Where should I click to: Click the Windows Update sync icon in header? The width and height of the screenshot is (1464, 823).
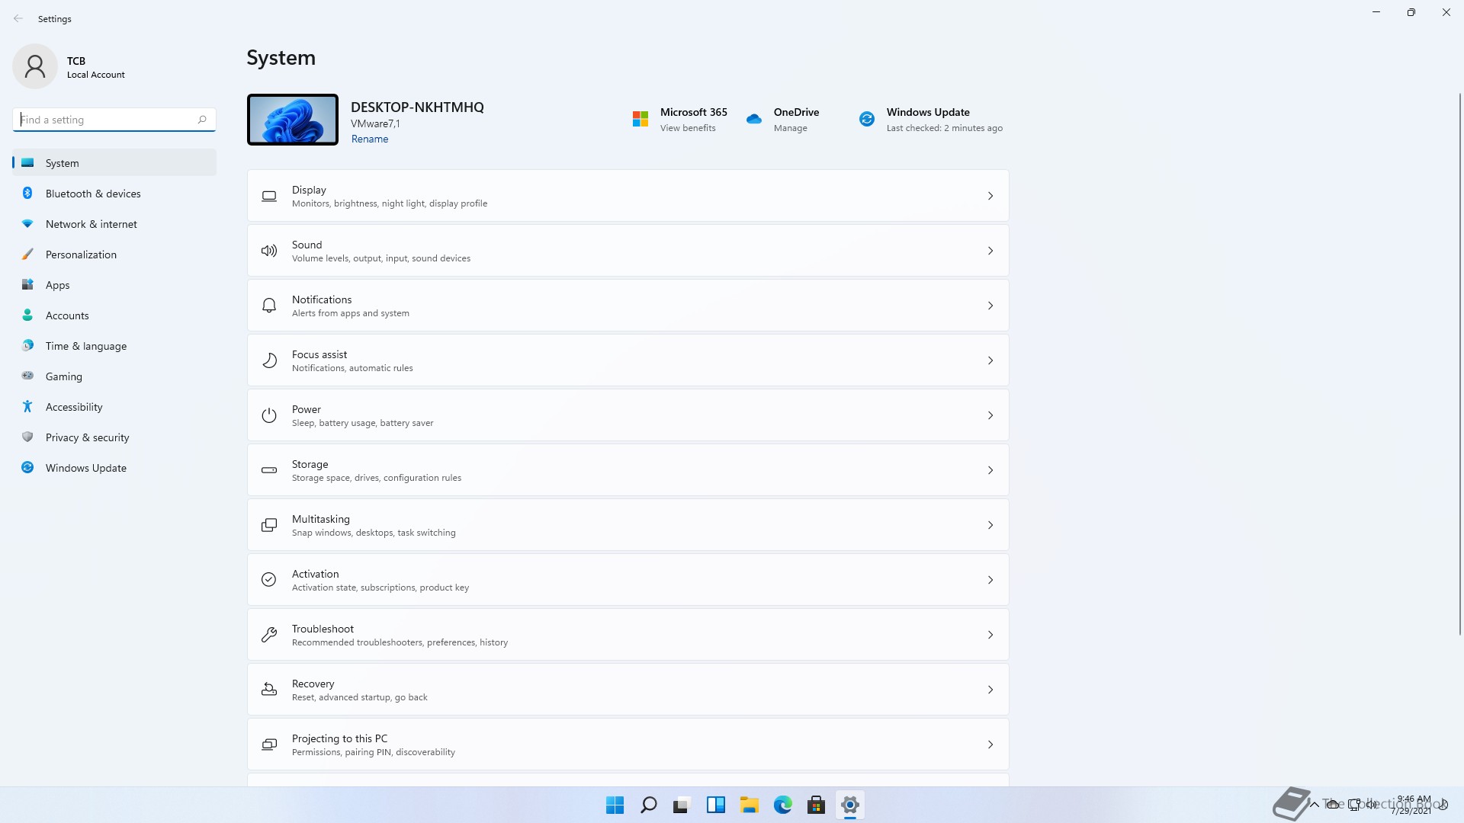click(x=867, y=119)
